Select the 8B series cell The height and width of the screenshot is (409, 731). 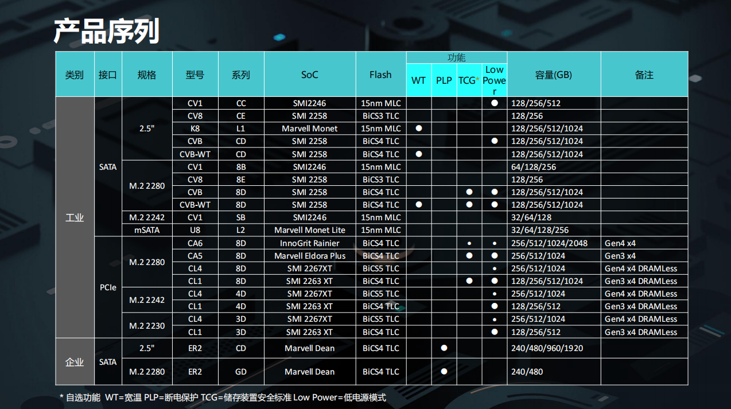241,167
